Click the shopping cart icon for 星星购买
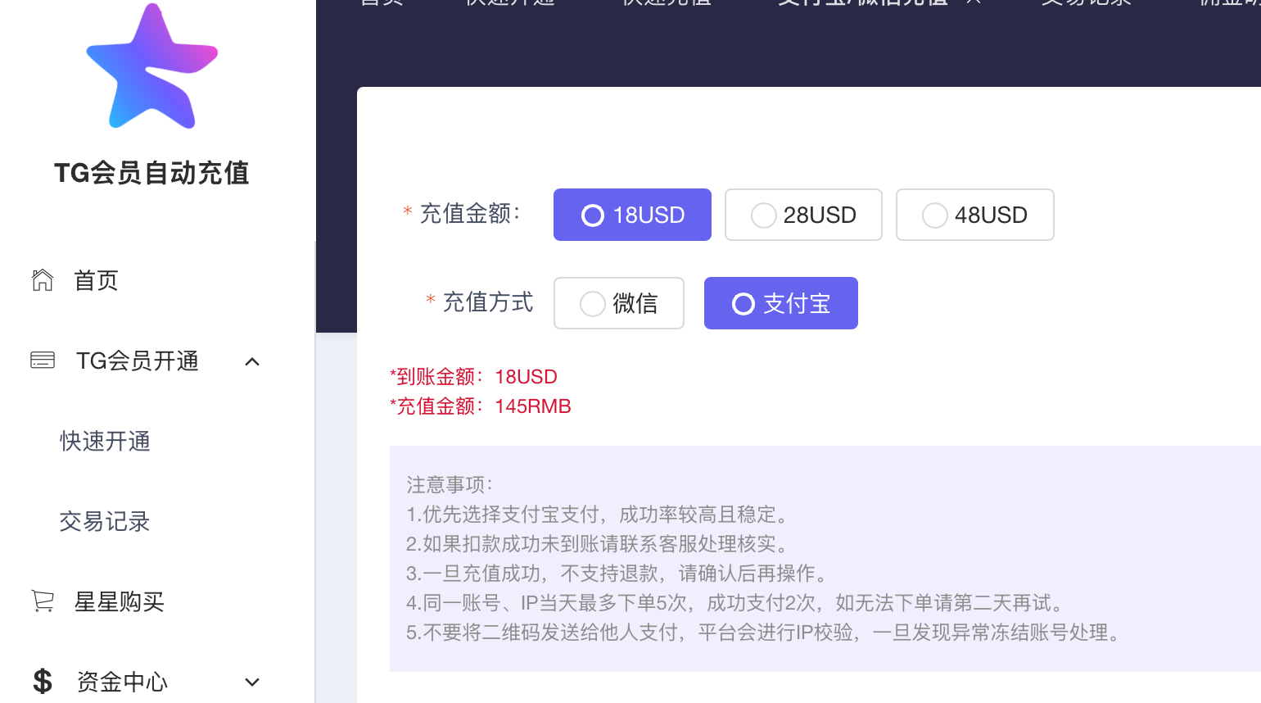Viewport: 1261px width, 703px height. pos(43,601)
